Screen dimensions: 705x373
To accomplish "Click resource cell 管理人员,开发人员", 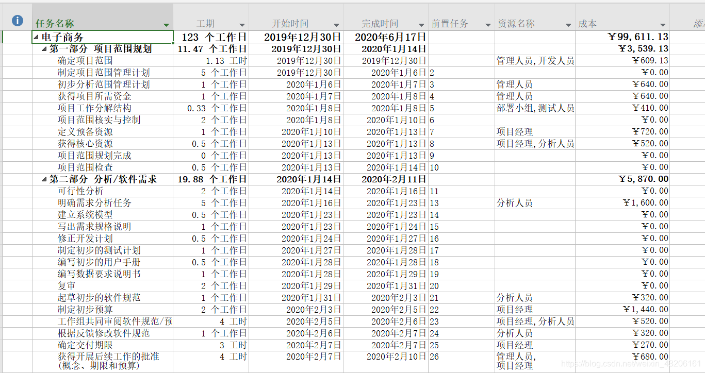I will 535,61.
